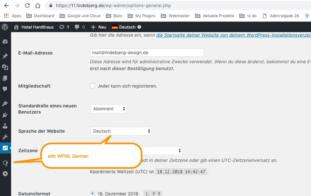Viewport: 311px width, 196px height.
Task: Open Users person sidebar icon
Action: pyautogui.click(x=5, y=126)
